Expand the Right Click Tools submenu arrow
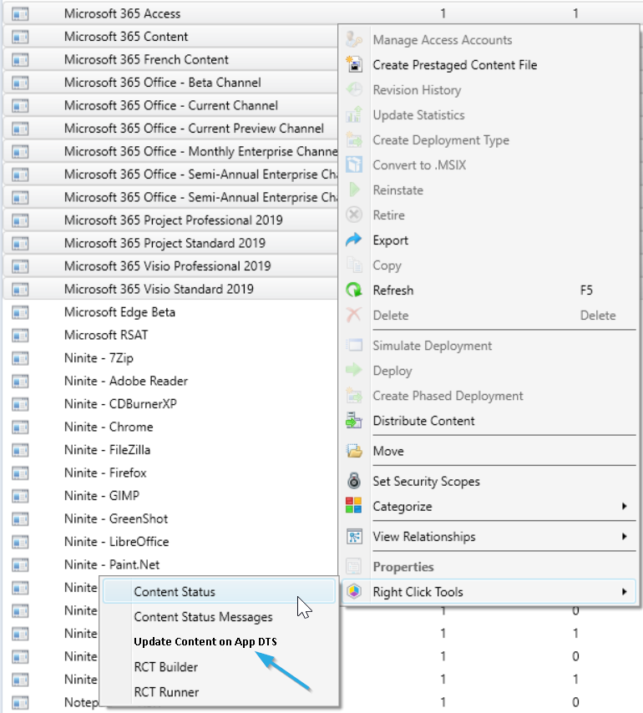Viewport: 643px width, 713px height. click(x=624, y=592)
